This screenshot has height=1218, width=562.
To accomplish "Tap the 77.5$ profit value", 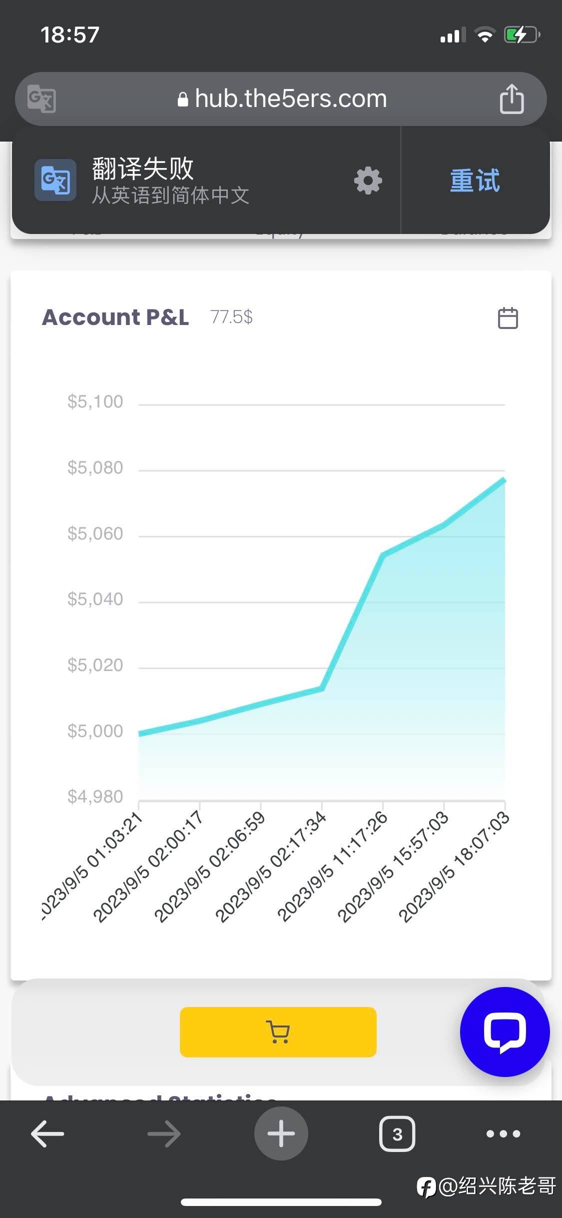I will tap(231, 317).
